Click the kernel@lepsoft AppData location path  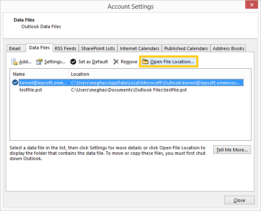click(x=155, y=83)
